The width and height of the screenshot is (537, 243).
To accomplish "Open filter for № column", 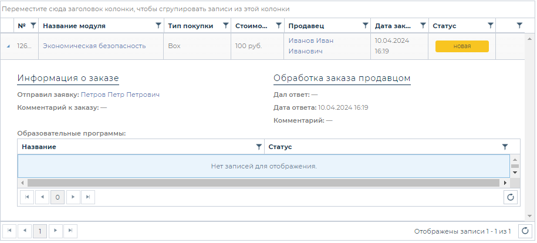I will [33, 26].
